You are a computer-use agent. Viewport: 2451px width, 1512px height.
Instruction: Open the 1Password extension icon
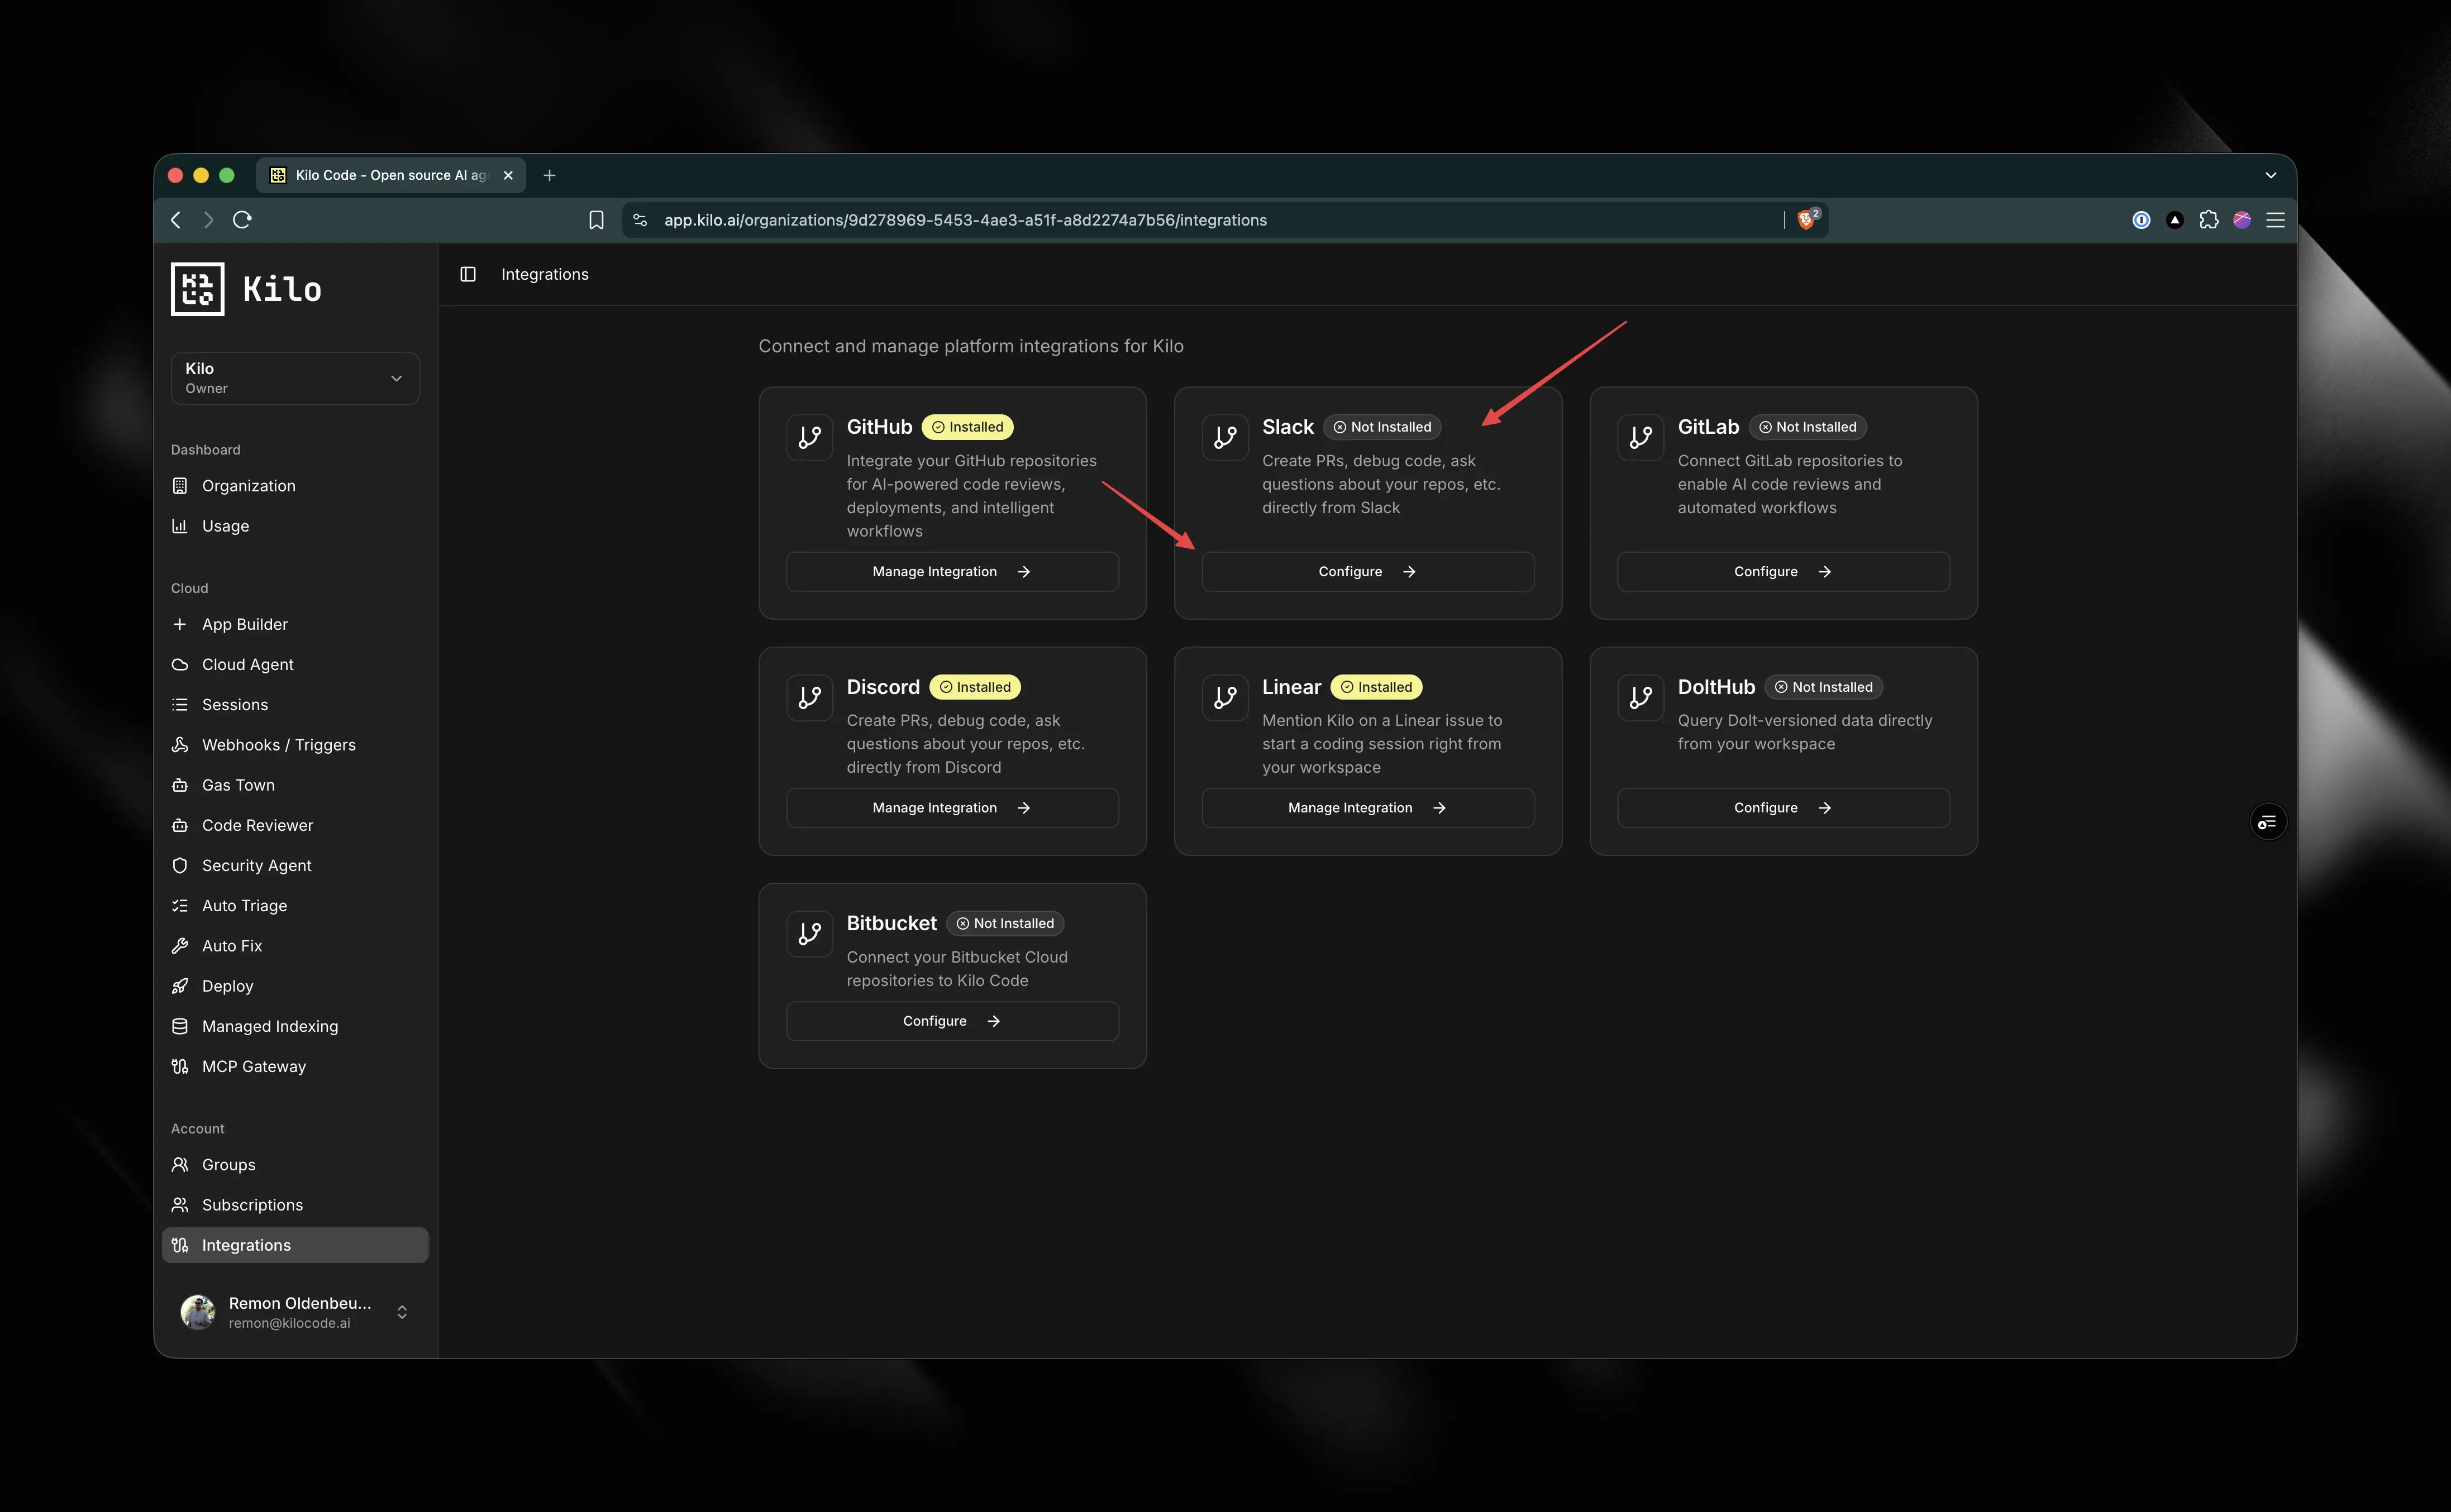click(2141, 220)
